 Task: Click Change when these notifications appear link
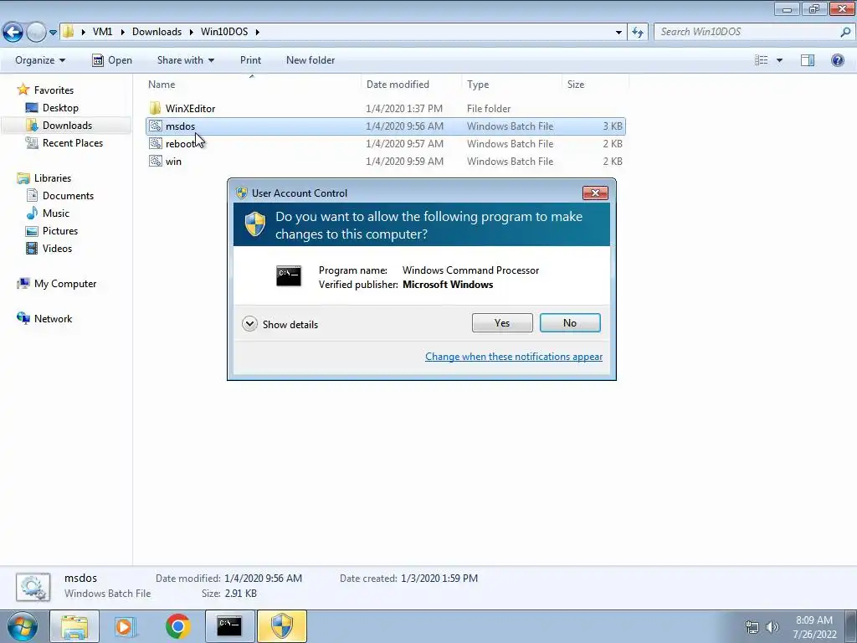[x=514, y=357]
